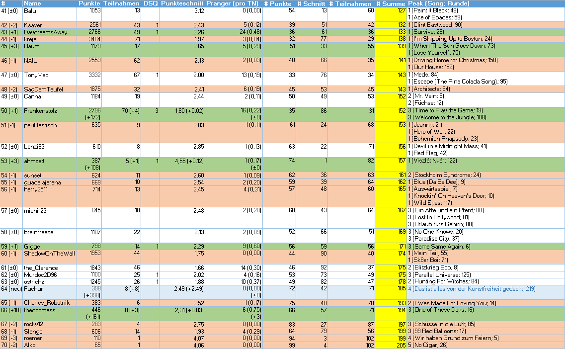Sort by the Punkteschnitt column header

tap(182, 3)
